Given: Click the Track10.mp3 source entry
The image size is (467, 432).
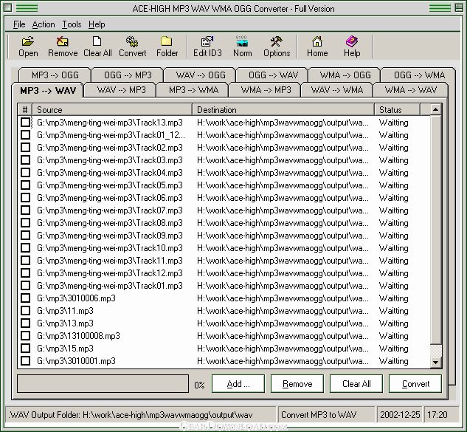Looking at the screenshot, I should pos(110,247).
